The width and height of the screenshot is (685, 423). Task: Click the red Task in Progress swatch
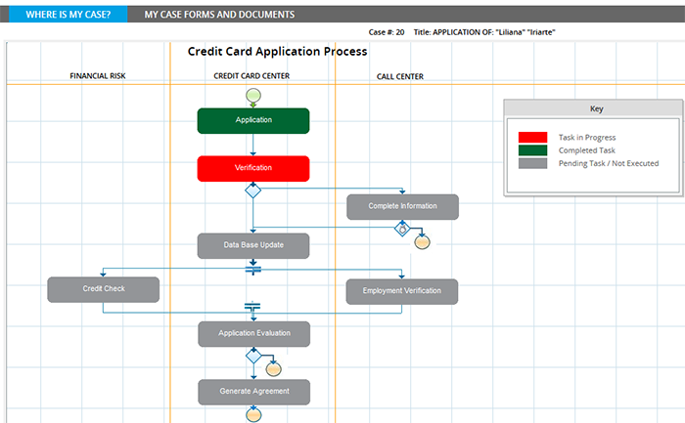coord(532,138)
